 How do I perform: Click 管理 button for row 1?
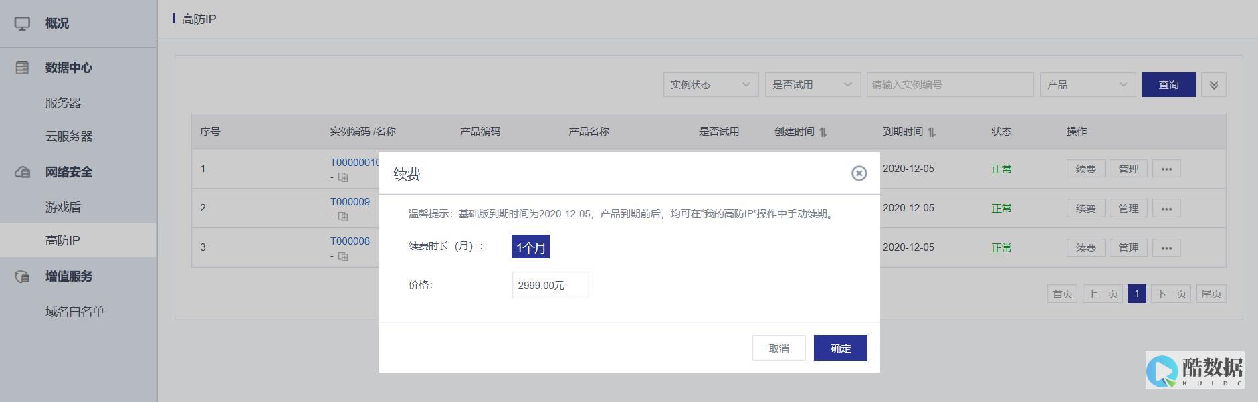(1128, 169)
